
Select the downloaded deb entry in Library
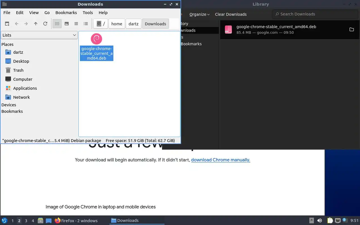[290, 30]
